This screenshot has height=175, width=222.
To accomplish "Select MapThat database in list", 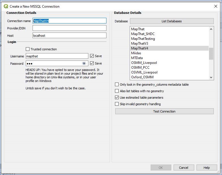I will coord(169,29).
